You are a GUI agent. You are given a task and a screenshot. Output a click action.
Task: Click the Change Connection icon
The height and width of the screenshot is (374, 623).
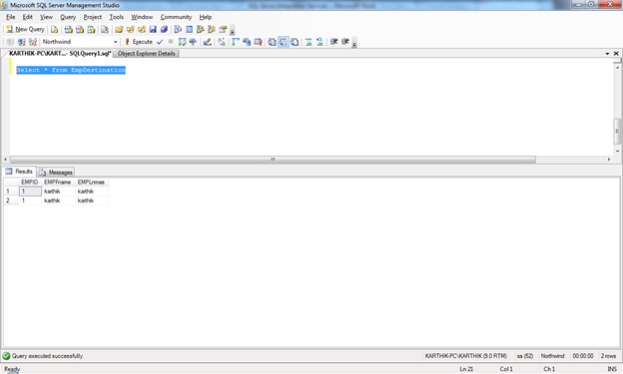33,42
